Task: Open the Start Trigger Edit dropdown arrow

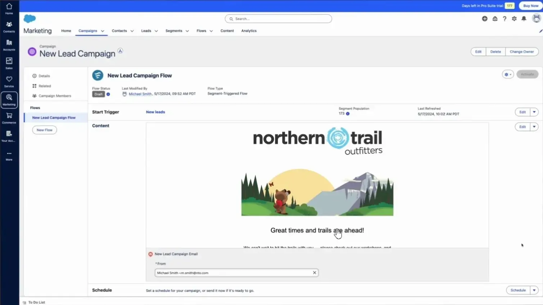Action: (534, 112)
